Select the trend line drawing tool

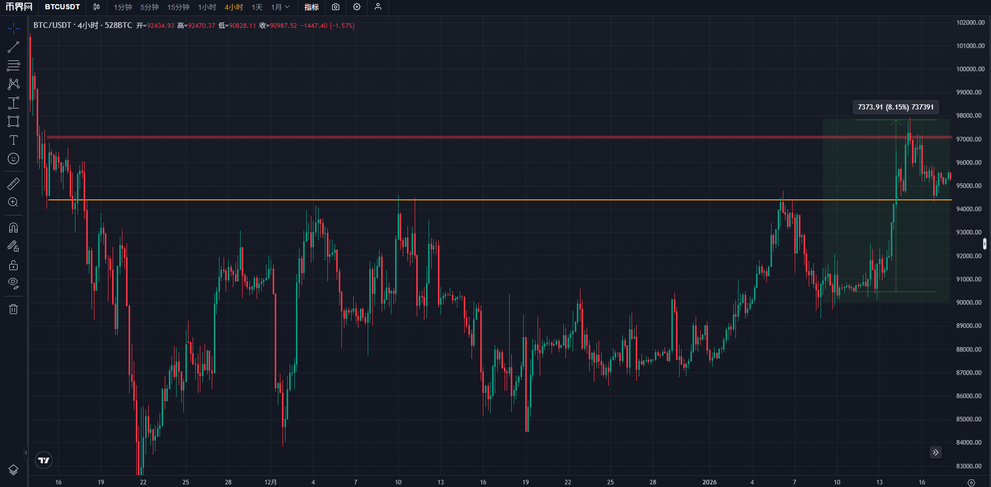point(13,47)
